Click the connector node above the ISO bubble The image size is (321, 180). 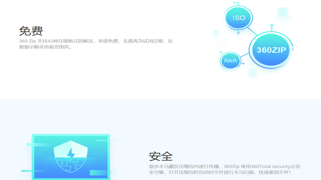pos(234,2)
